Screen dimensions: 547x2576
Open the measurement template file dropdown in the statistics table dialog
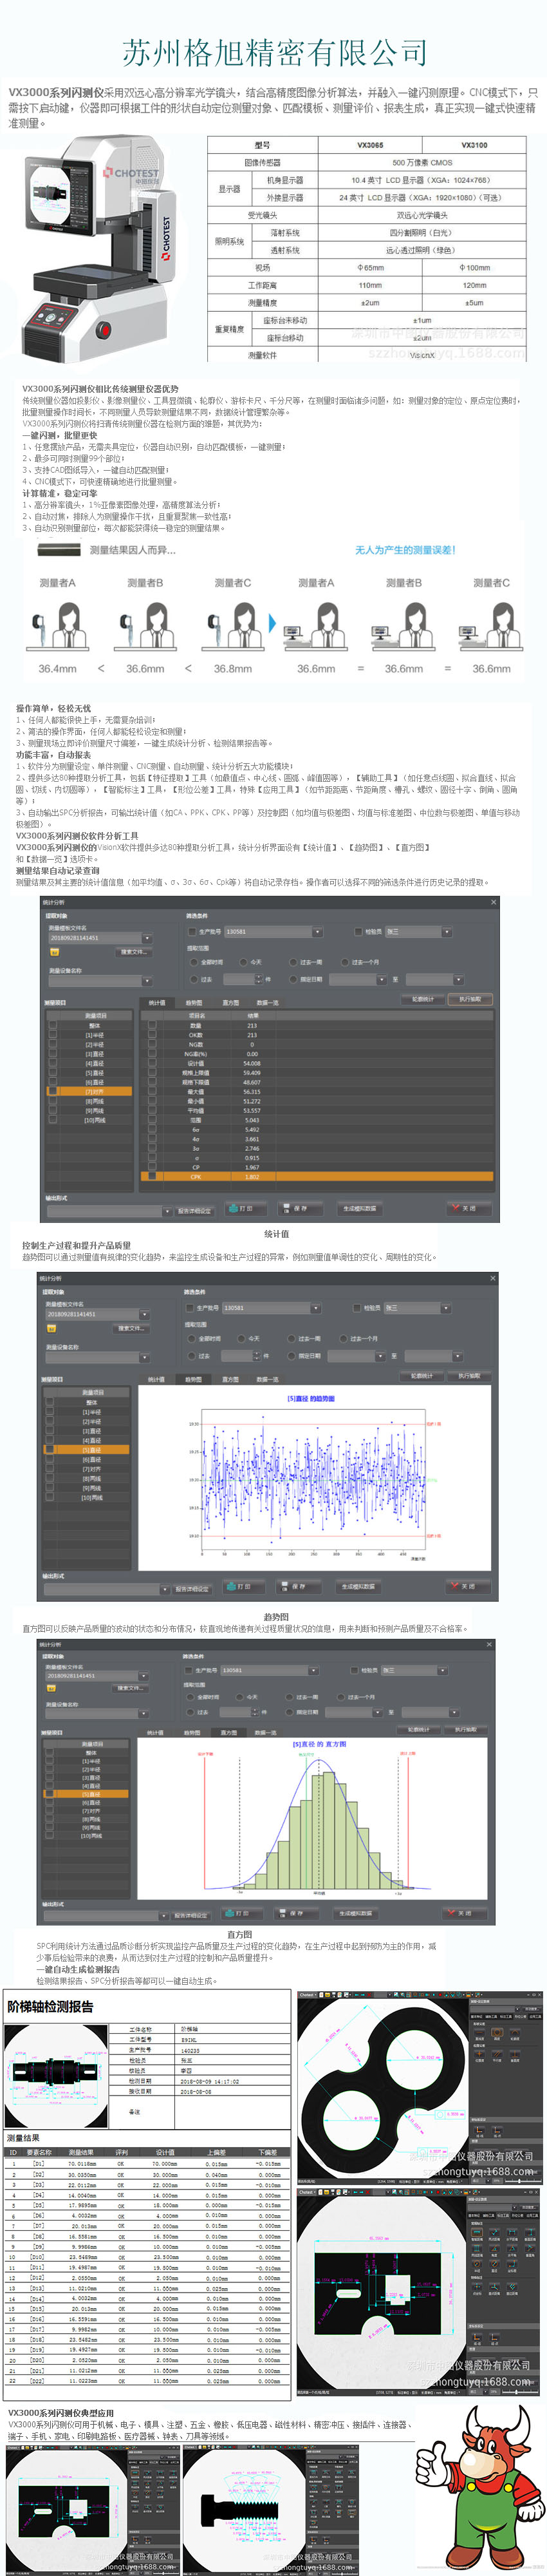pos(147,938)
